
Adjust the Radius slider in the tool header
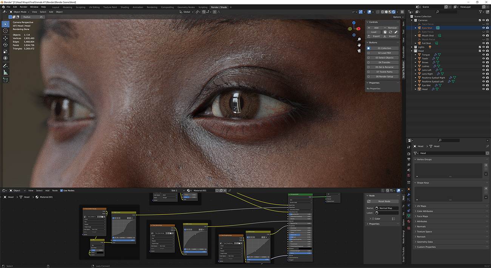32,17
